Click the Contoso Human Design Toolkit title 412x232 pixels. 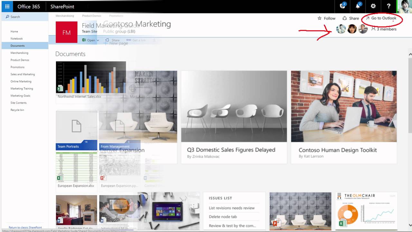click(x=338, y=150)
